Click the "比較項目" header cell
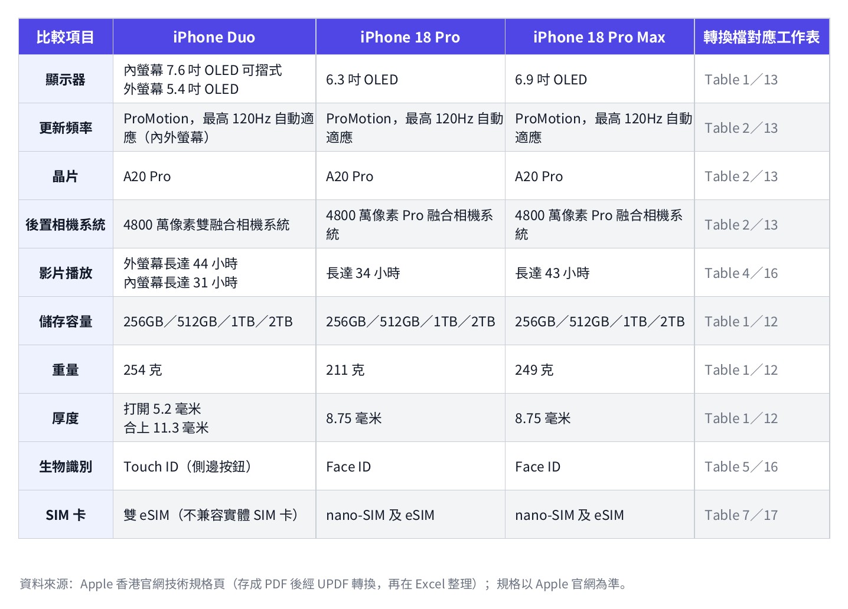 66,37
